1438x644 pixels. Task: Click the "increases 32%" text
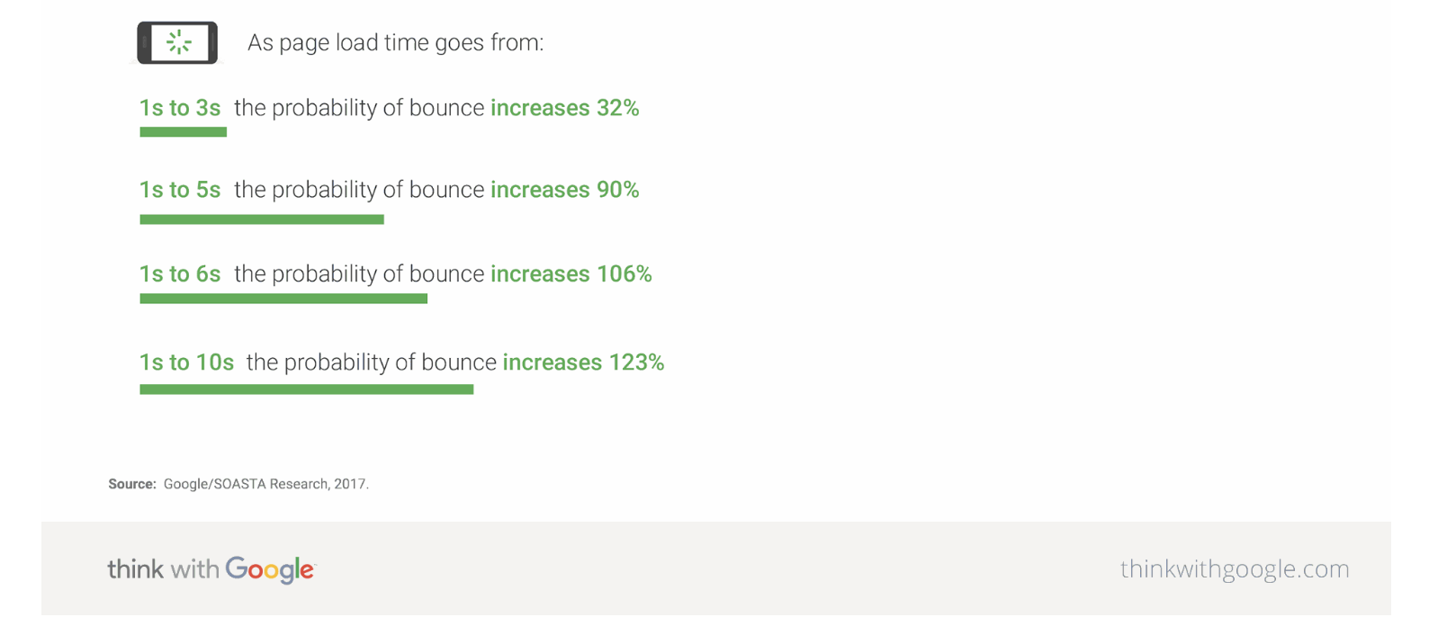coord(564,108)
